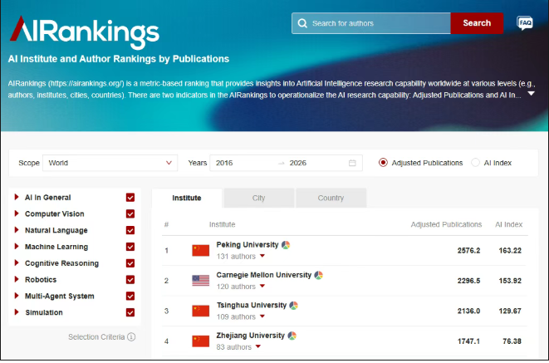The height and width of the screenshot is (363, 549).
Task: Expand Peking University's 131 authors list
Action: coord(262,257)
